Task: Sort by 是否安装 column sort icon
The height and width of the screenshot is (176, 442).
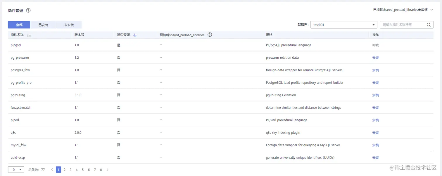Action: [135, 35]
